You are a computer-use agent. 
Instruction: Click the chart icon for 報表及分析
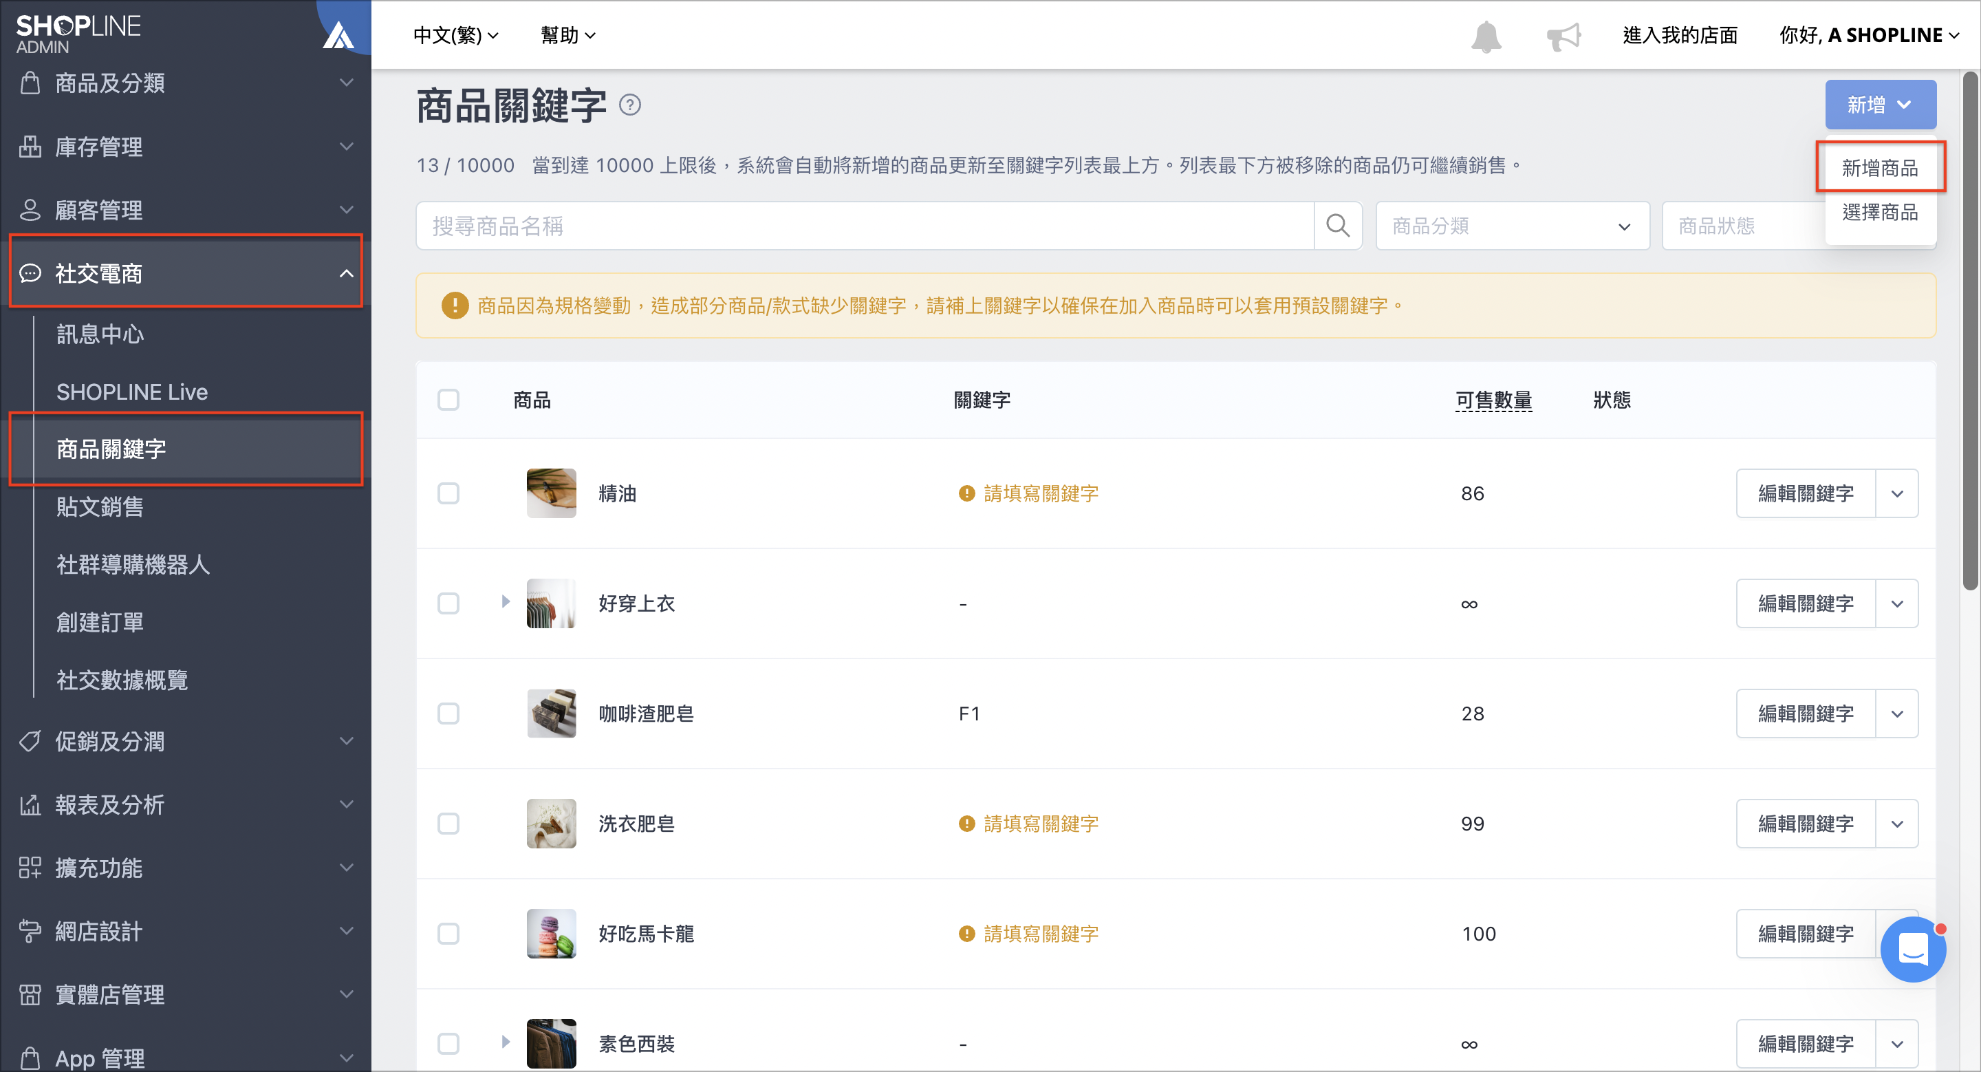point(30,804)
